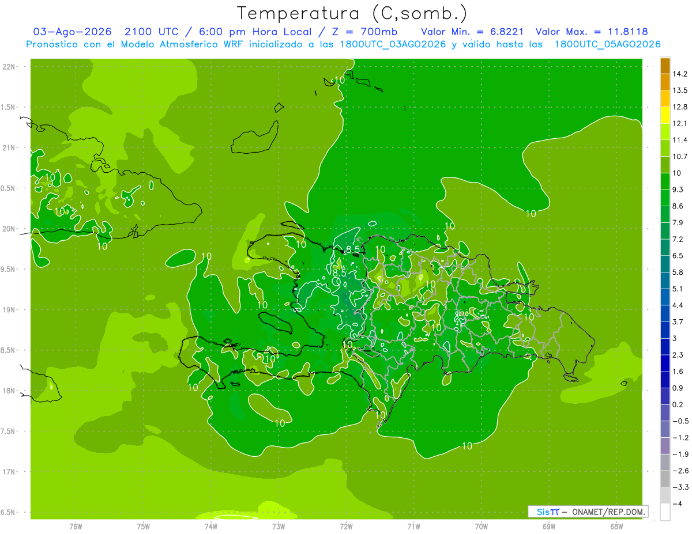Select '1800UTC_03AGO2026' initialization timestamp
692x534 pixels.
tap(393, 44)
